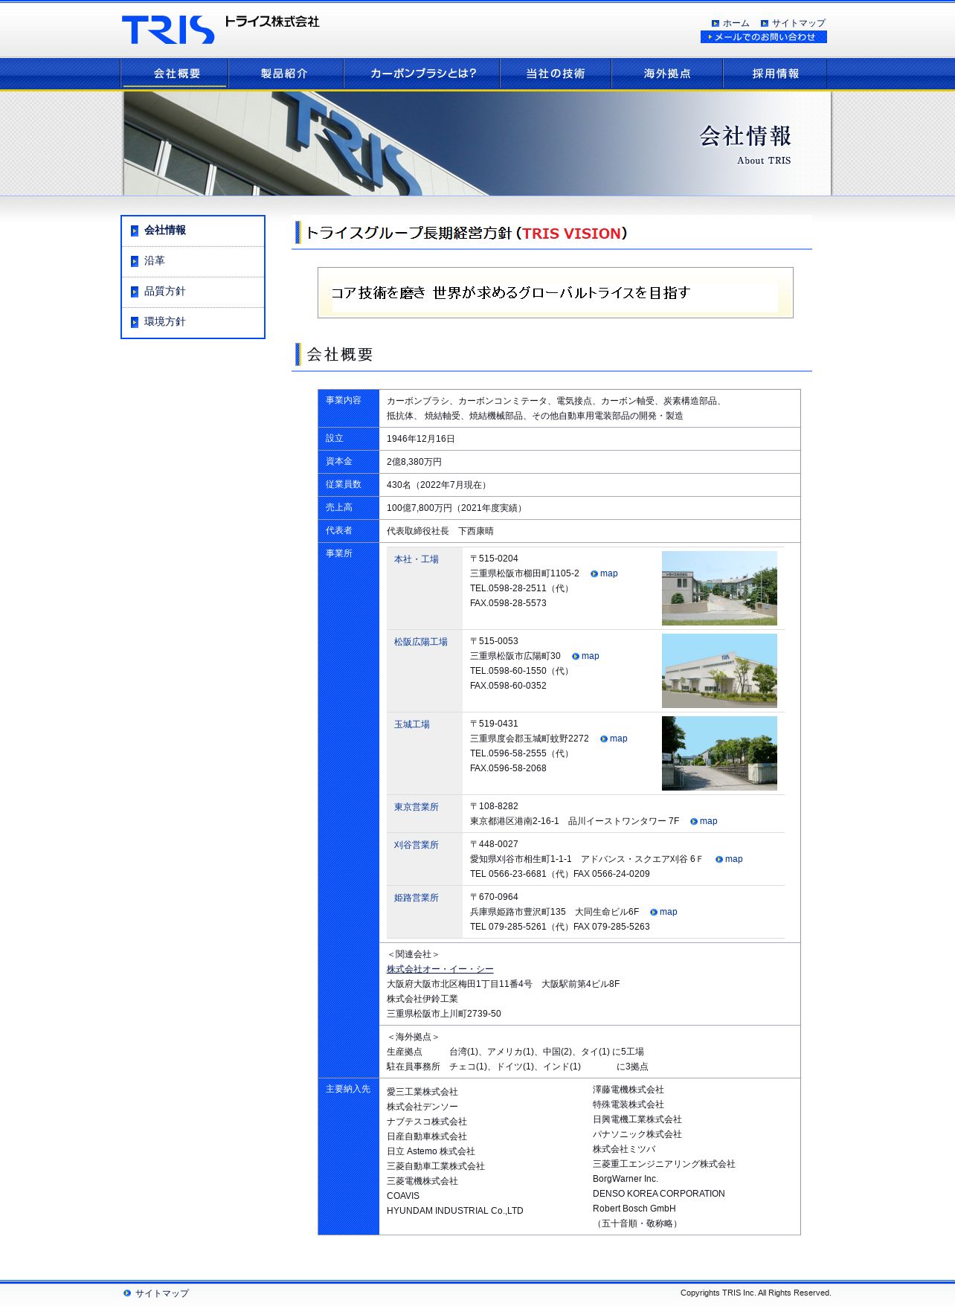Click the customer name HYUNDAM INDUSTRIAL Co.,LTD

[x=455, y=1212]
